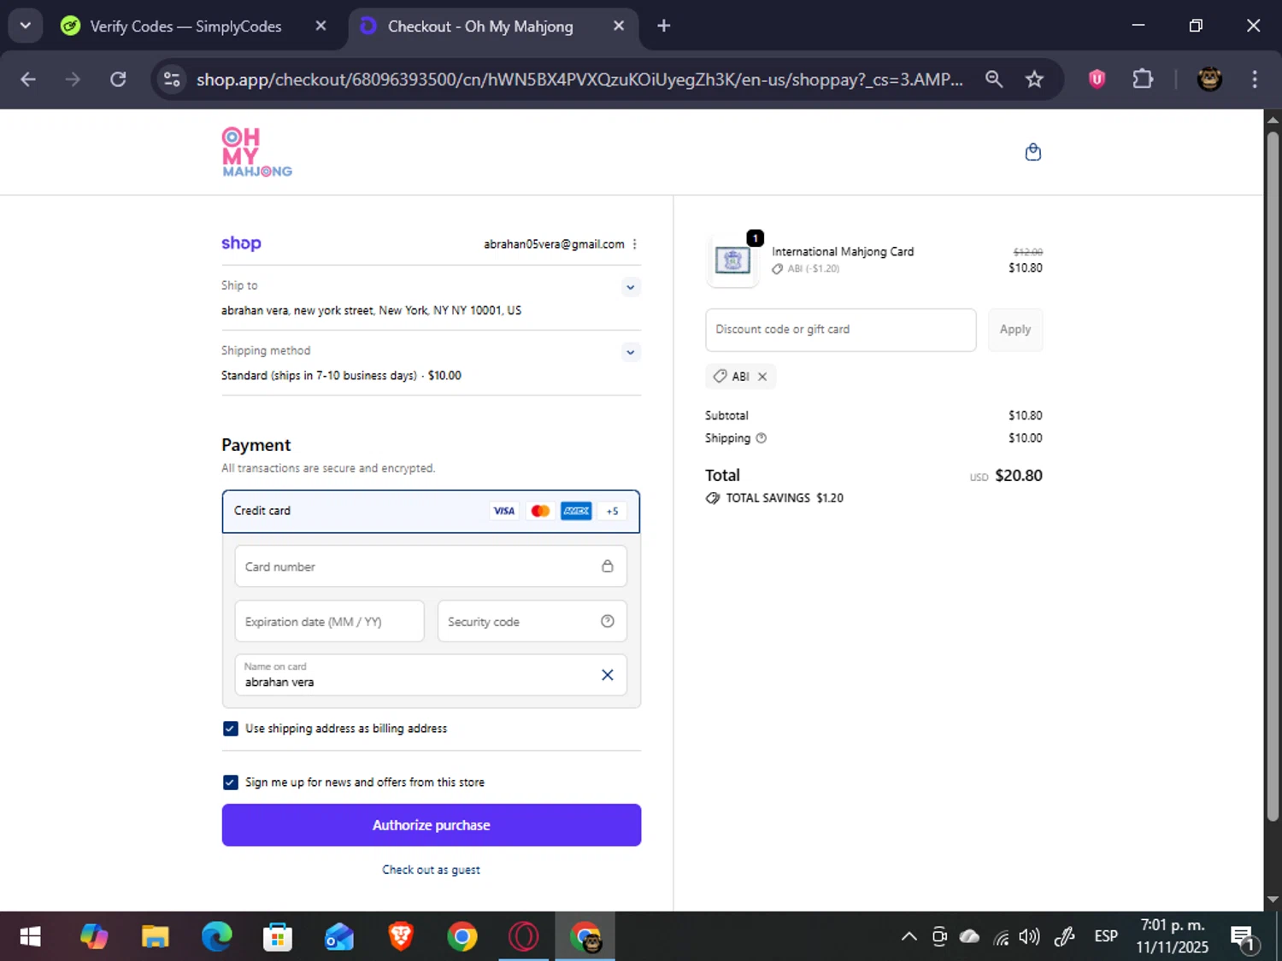
Task: Click the browser address bar URL
Action: click(x=579, y=79)
